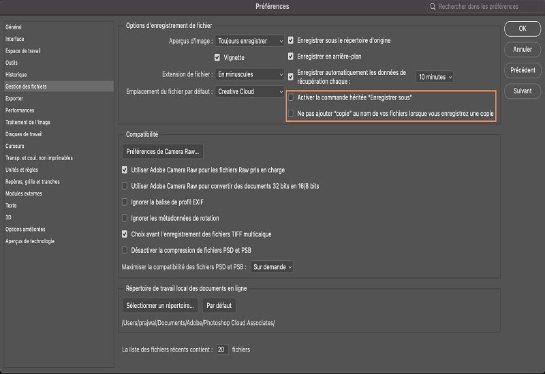Click the "Options d'enregistrement de fichier" heading
This screenshot has width=545, height=374.
click(x=169, y=26)
